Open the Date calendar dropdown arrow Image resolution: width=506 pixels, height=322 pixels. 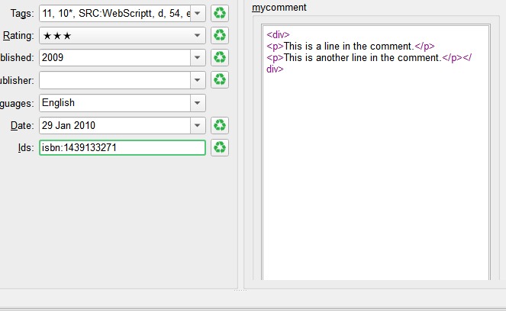pos(198,125)
